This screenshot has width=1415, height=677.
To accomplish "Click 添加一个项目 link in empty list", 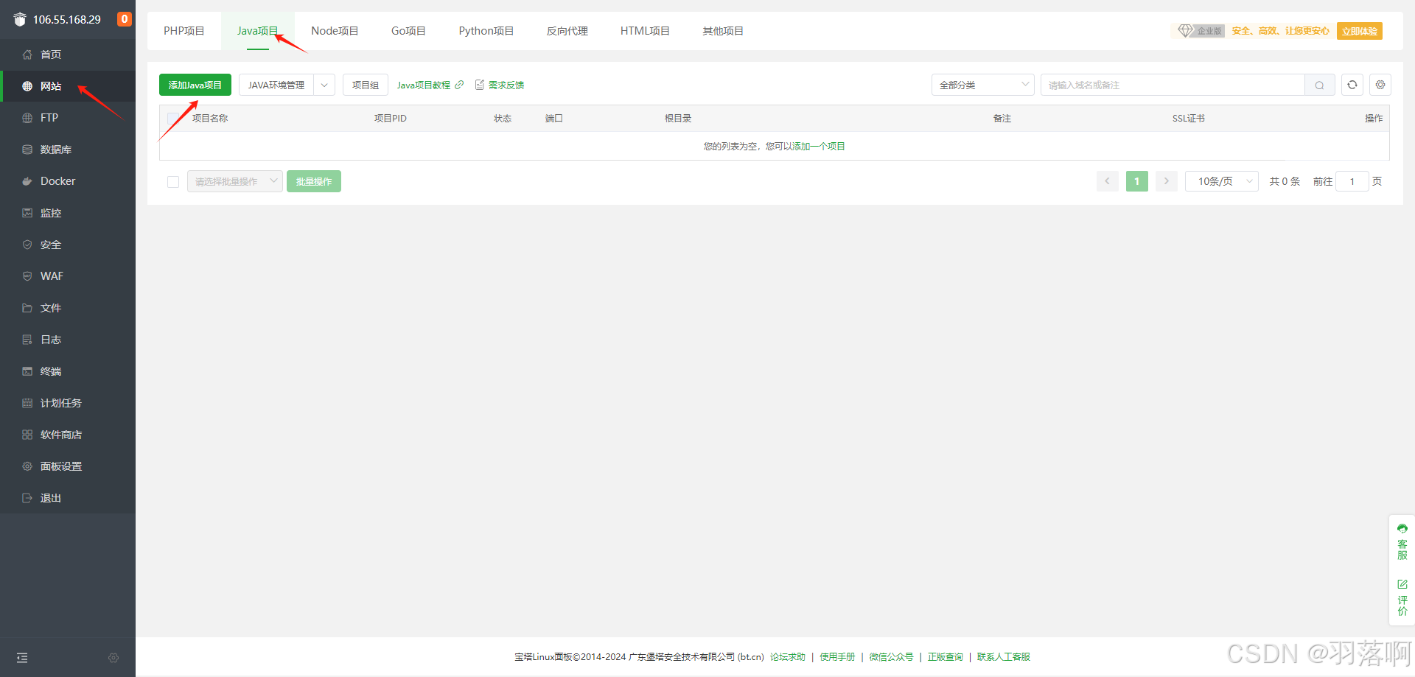I will click(819, 146).
